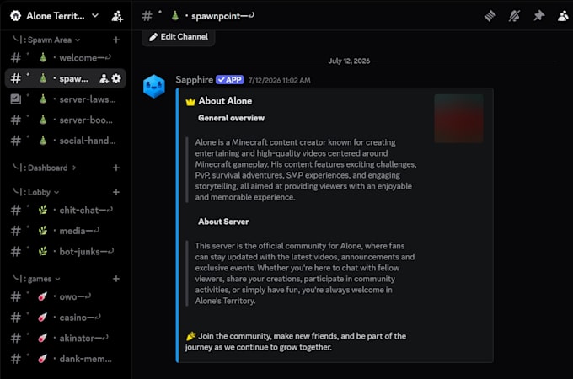Click the create invite icon on spawnpoint channel
573x379 pixels.
(104, 78)
